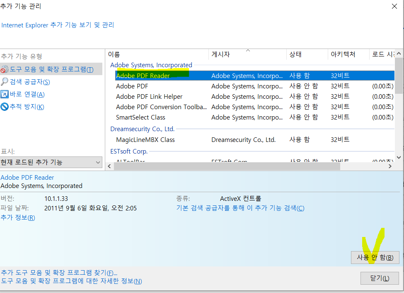Click the blocked circle icon for 추적 방지

pos(5,107)
